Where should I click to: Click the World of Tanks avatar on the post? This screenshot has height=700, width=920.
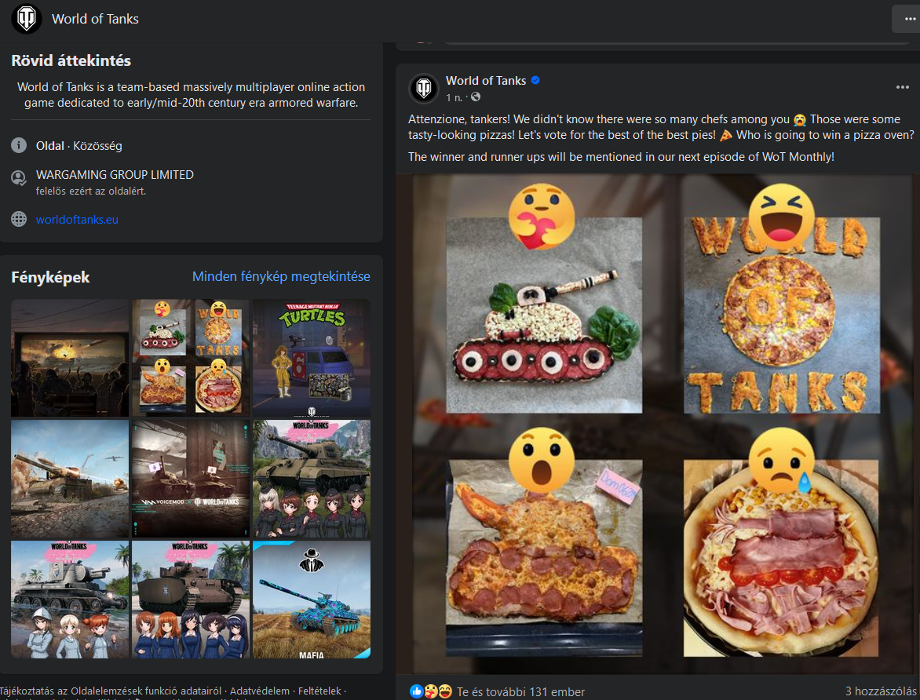click(x=424, y=88)
